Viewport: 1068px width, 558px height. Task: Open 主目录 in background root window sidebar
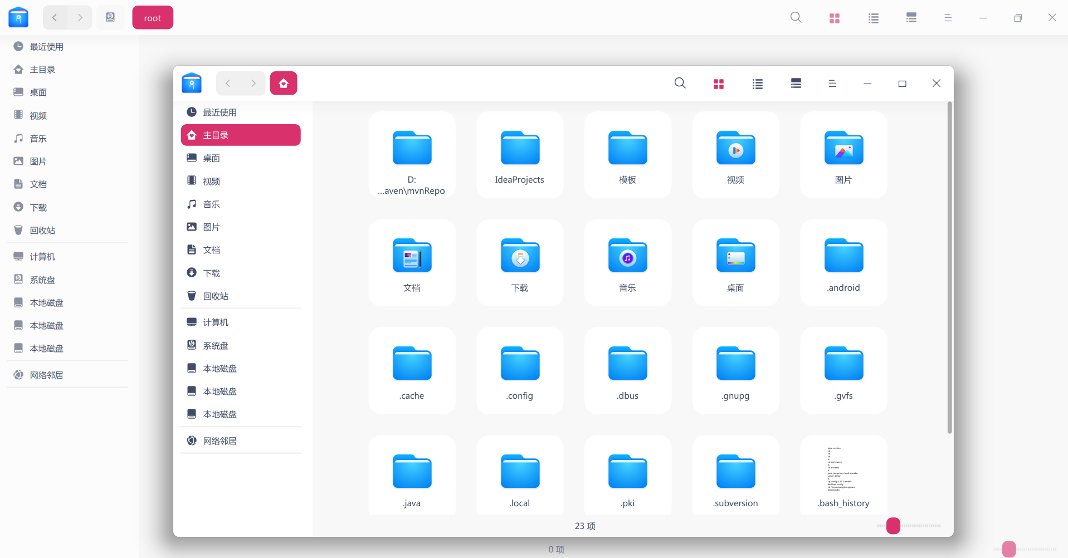pos(67,70)
